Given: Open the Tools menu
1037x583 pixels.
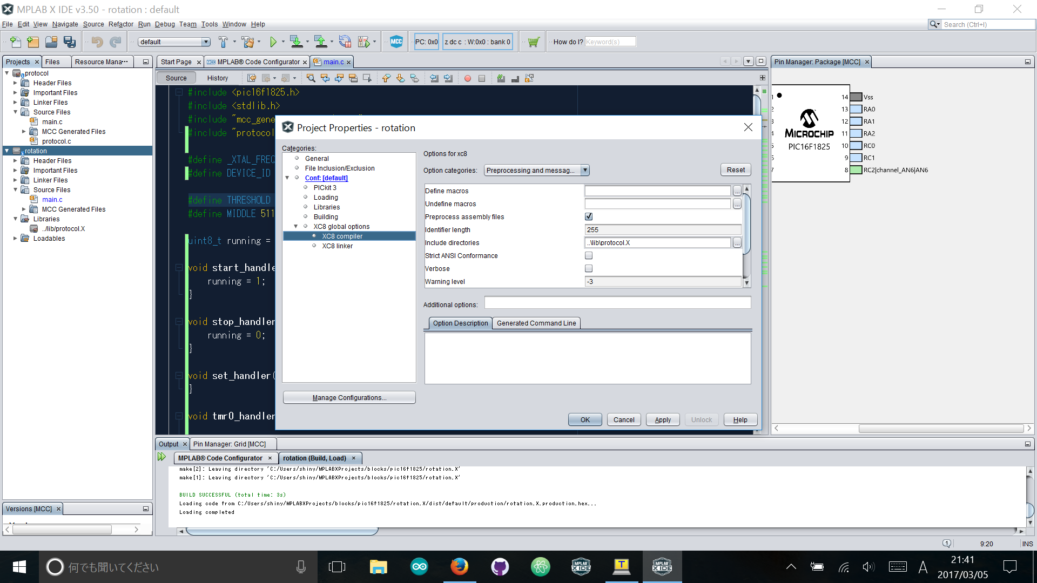Looking at the screenshot, I should tap(209, 24).
